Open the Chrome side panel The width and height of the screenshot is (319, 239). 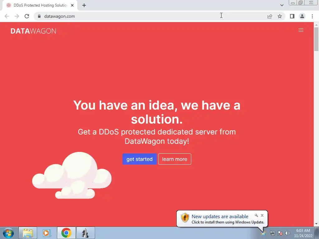[x=292, y=16]
